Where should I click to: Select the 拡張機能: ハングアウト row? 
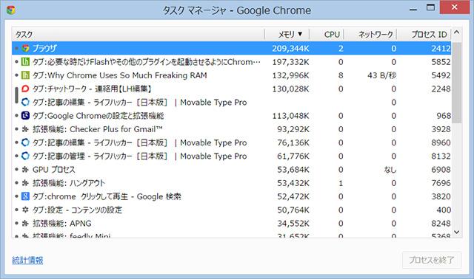tap(231, 183)
